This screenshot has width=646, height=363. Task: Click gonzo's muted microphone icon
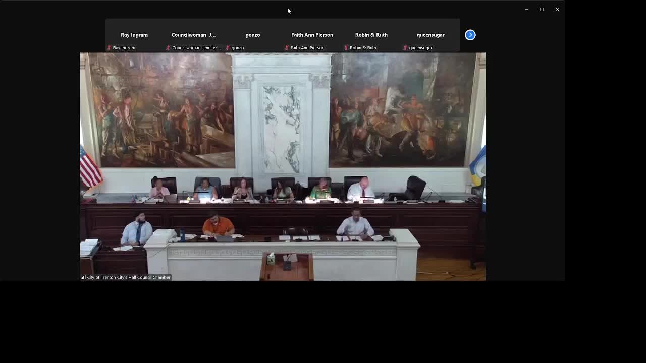tap(228, 48)
